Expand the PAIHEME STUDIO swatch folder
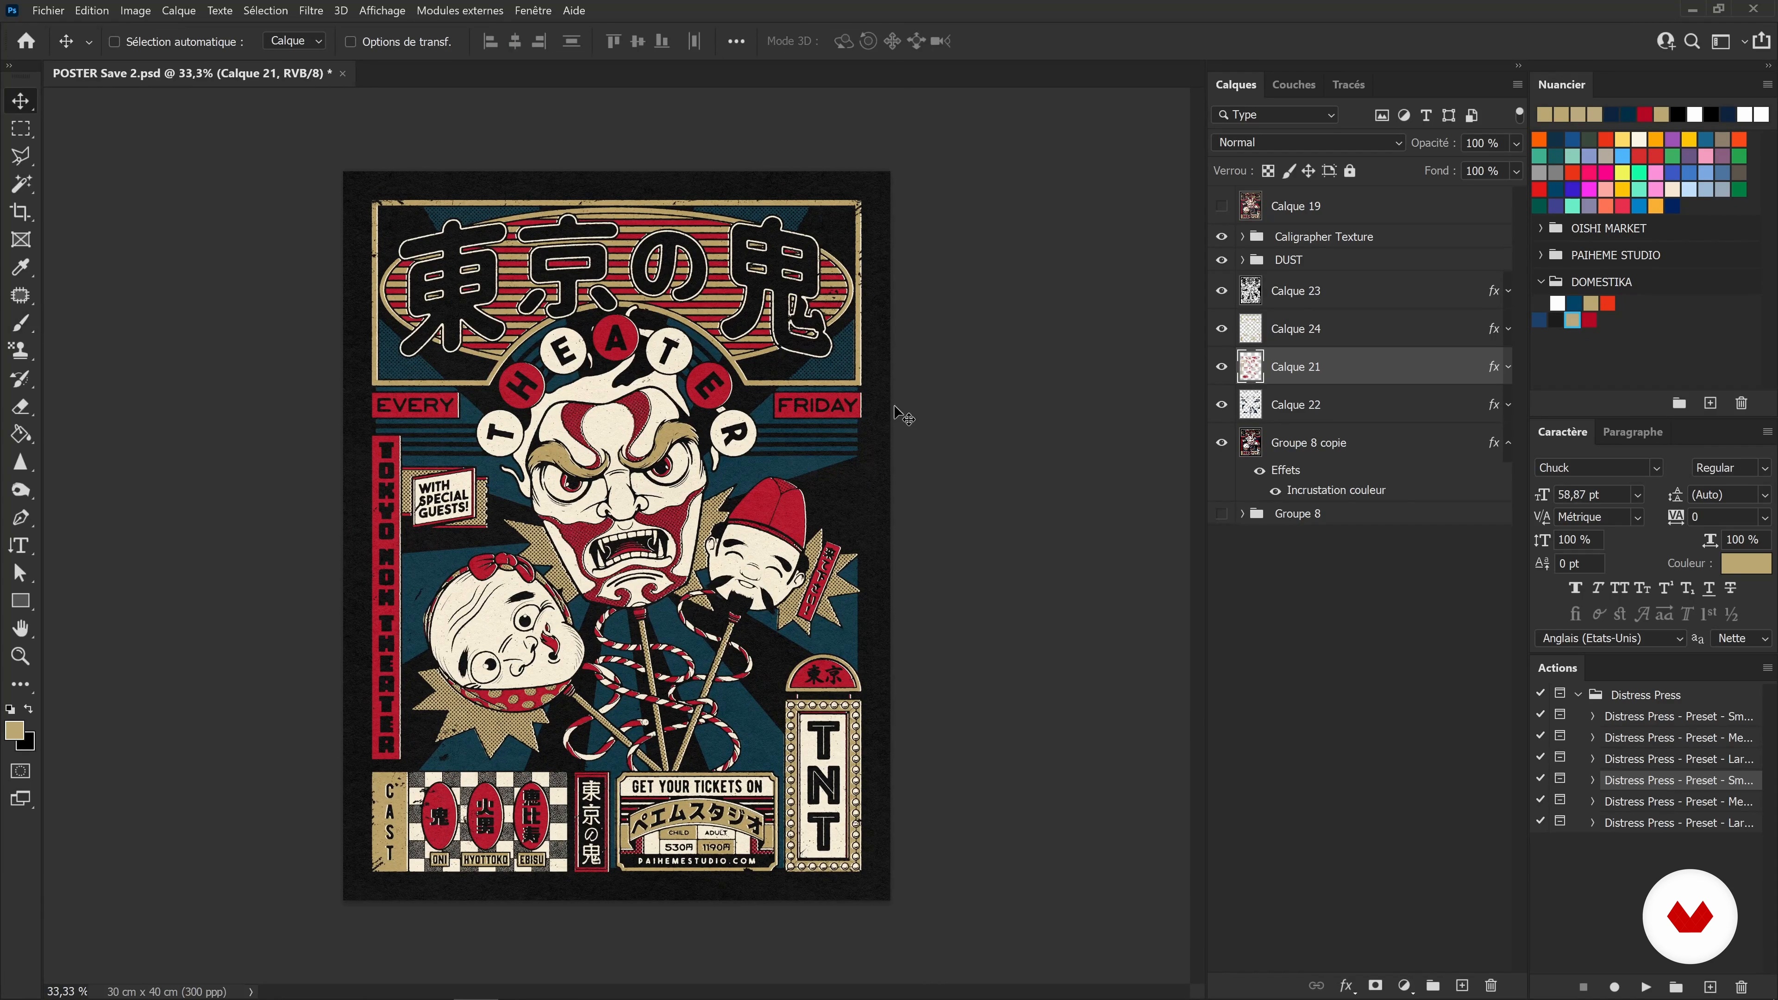This screenshot has height=1000, width=1778. (x=1540, y=255)
